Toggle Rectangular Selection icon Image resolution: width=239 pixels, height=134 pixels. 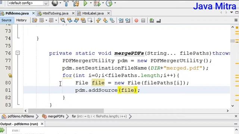coord(90,20)
